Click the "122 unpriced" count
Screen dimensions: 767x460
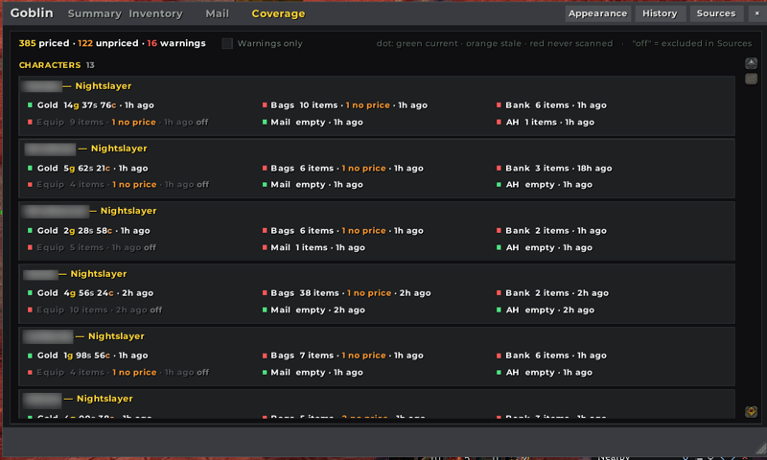[108, 43]
